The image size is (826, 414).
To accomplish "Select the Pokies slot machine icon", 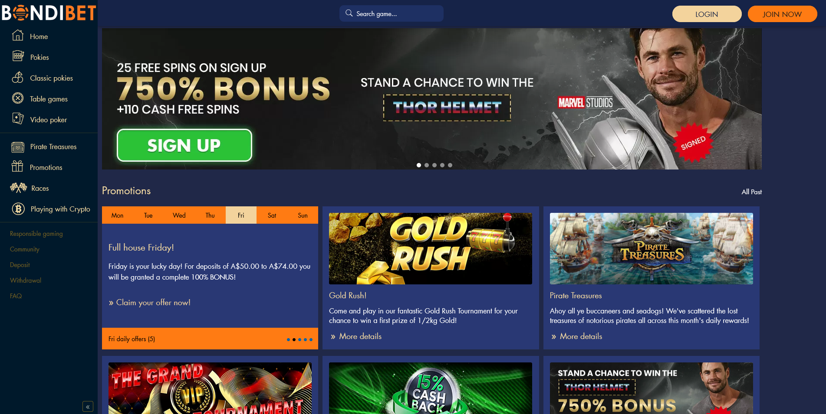I will pos(18,56).
